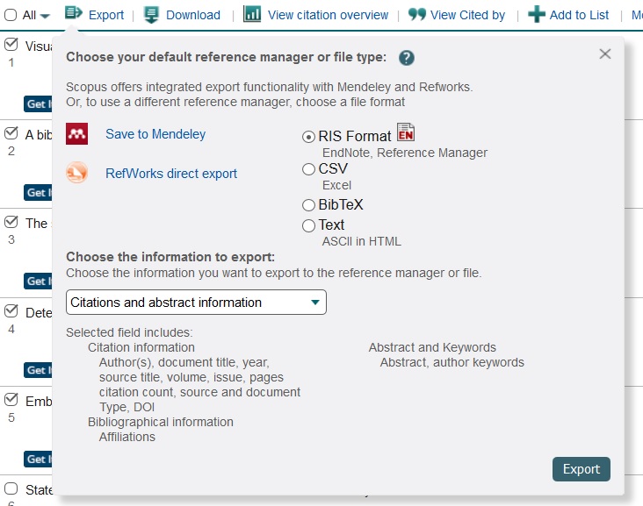Select BibTeX export format

pyautogui.click(x=308, y=205)
